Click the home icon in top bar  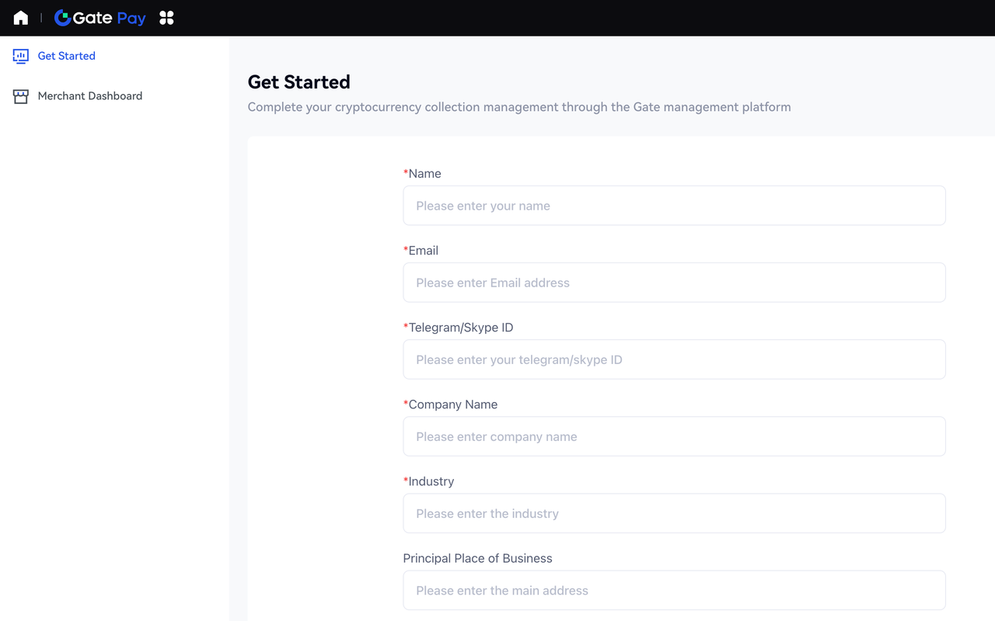pyautogui.click(x=21, y=18)
